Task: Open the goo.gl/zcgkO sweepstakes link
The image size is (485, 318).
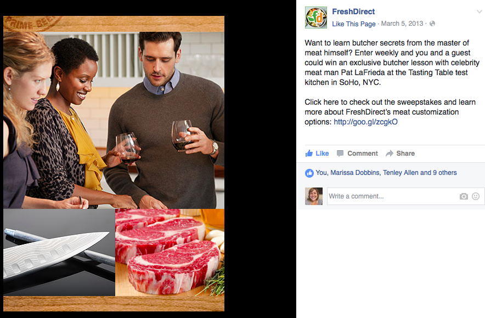Action: tap(365, 122)
